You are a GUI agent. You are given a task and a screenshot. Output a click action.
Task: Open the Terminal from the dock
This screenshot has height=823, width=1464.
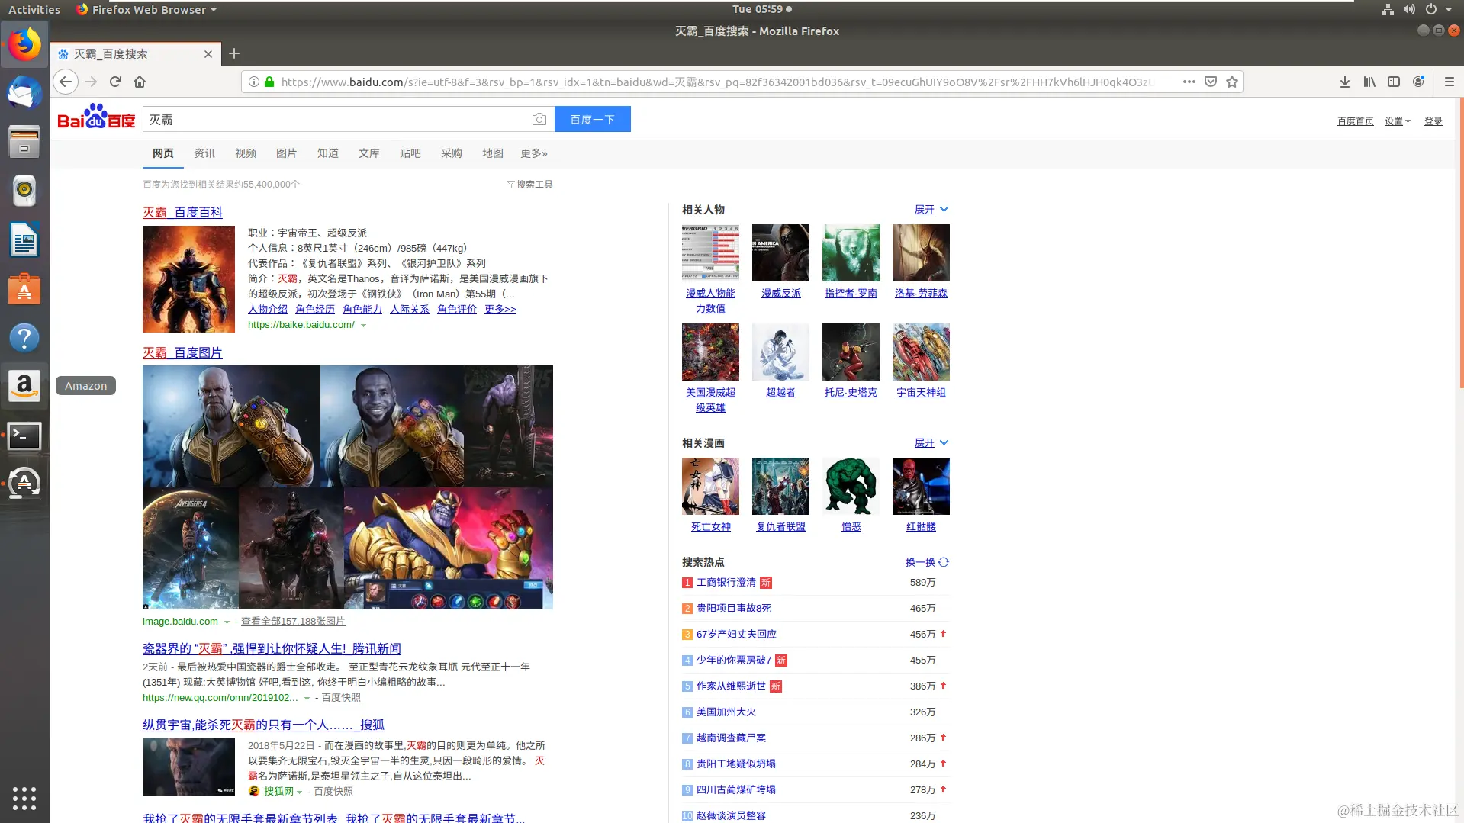[24, 436]
